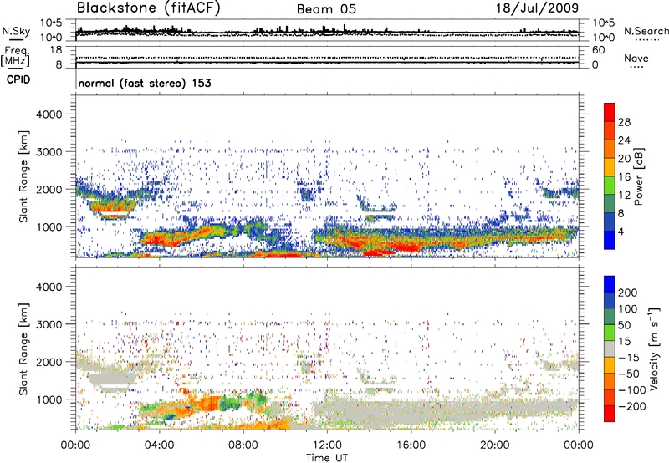Image resolution: width=669 pixels, height=463 pixels.
Task: Click the "Nave" legend label
Action: (636, 58)
